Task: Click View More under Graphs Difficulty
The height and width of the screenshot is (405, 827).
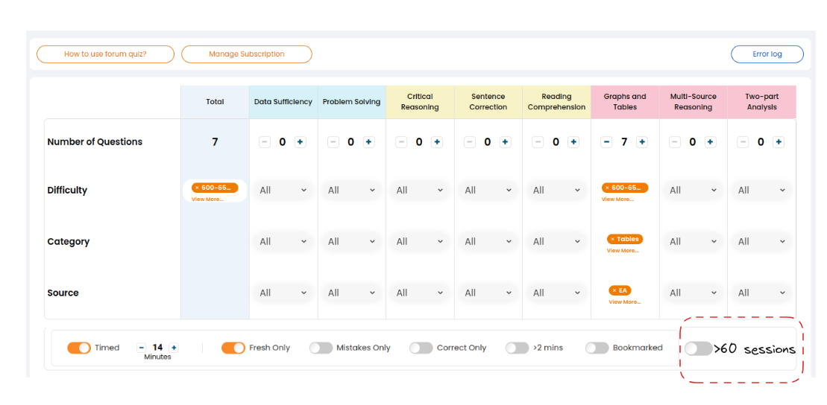Action: point(617,200)
